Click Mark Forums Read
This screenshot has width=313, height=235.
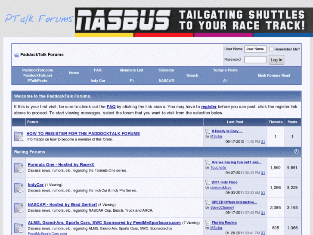click(274, 75)
